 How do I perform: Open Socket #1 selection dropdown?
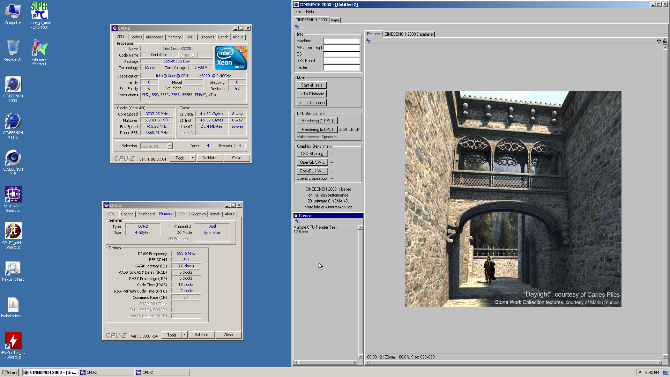click(x=170, y=146)
